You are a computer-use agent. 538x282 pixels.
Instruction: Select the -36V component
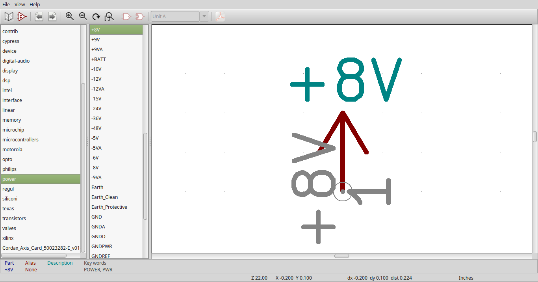(x=116, y=118)
